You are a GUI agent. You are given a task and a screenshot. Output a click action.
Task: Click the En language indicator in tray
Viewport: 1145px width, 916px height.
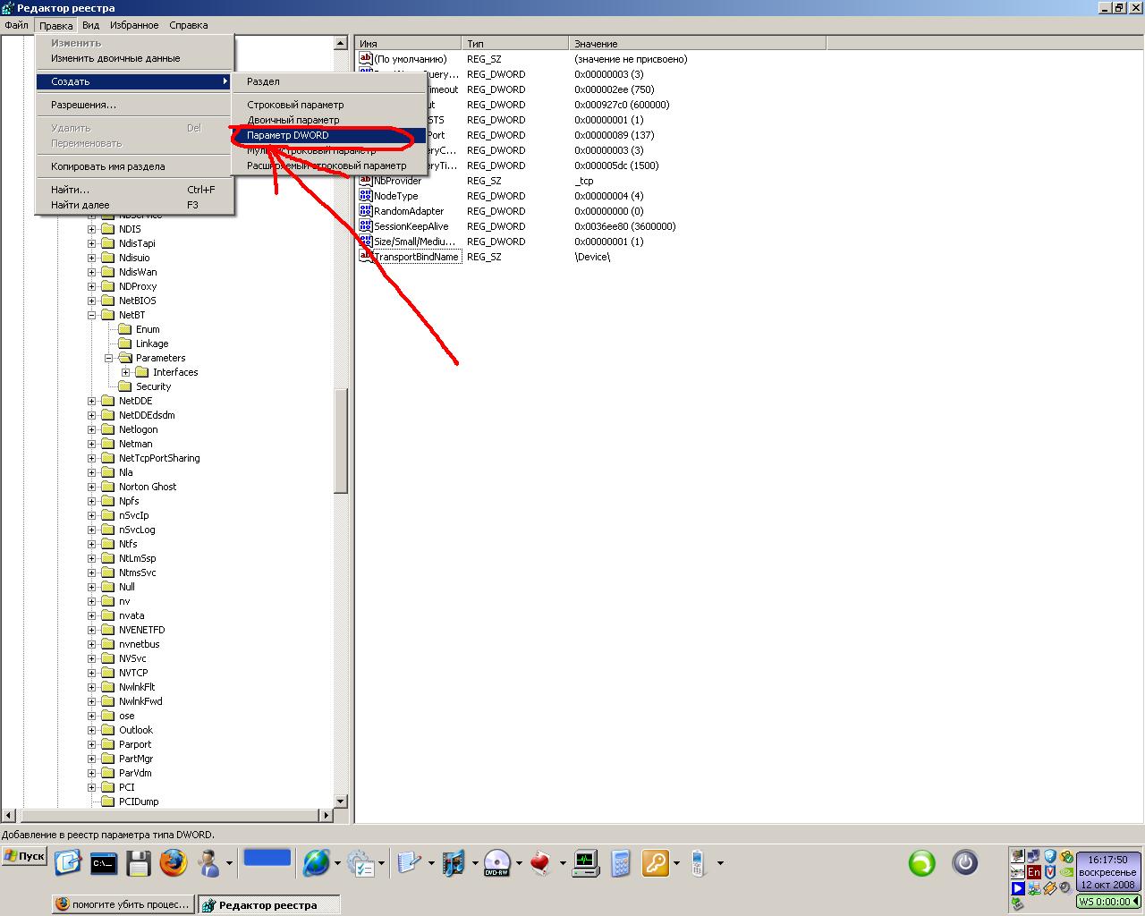[x=1034, y=872]
